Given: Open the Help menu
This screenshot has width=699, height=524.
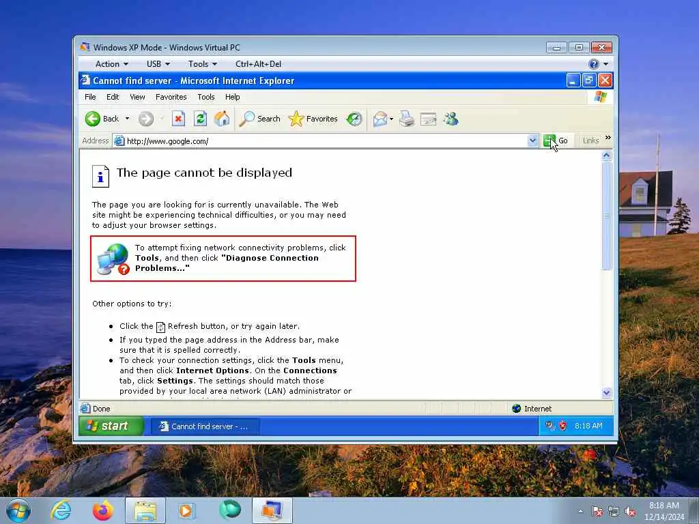Looking at the screenshot, I should click(x=232, y=97).
